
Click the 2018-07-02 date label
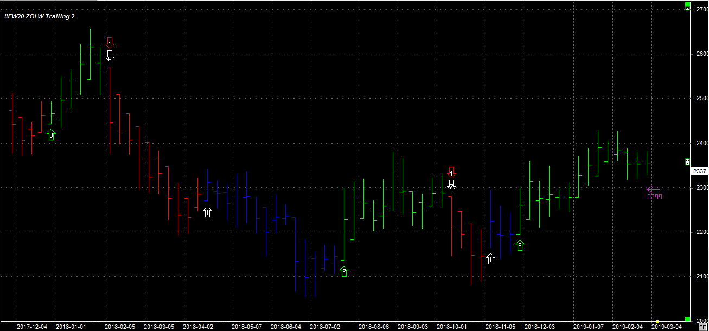coord(325,327)
